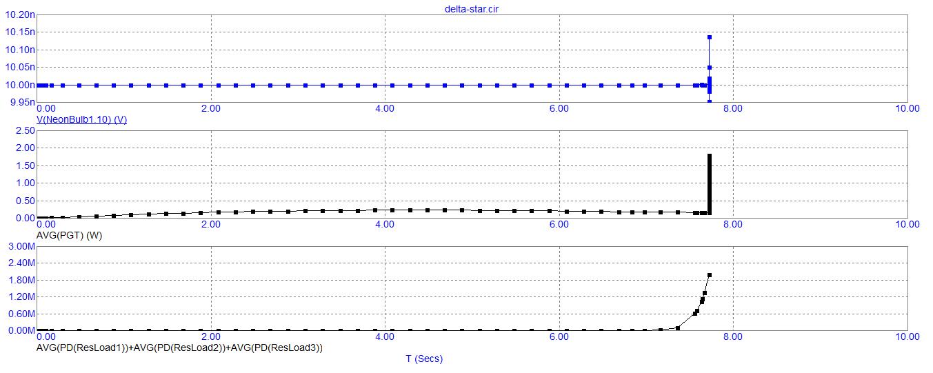Image resolution: width=933 pixels, height=373 pixels.
Task: Click the last data point on the ResLoad curve
Action: pos(709,275)
